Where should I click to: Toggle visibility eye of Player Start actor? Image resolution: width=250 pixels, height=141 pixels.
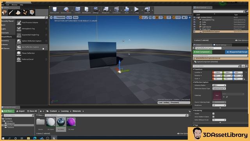tap(195, 29)
